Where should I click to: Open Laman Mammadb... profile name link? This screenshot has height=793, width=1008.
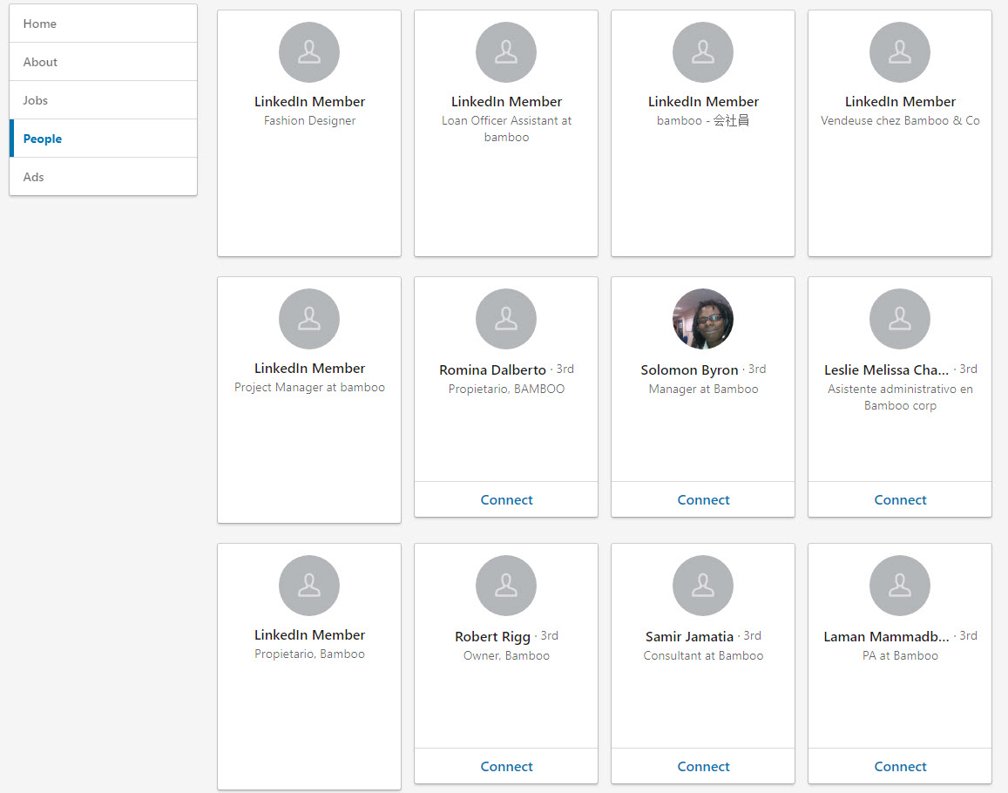point(887,637)
